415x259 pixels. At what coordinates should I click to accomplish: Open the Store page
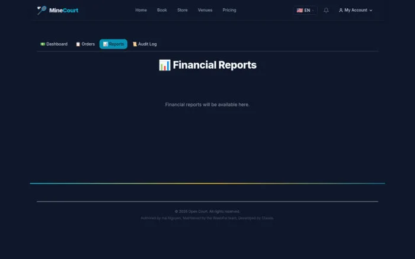point(183,10)
